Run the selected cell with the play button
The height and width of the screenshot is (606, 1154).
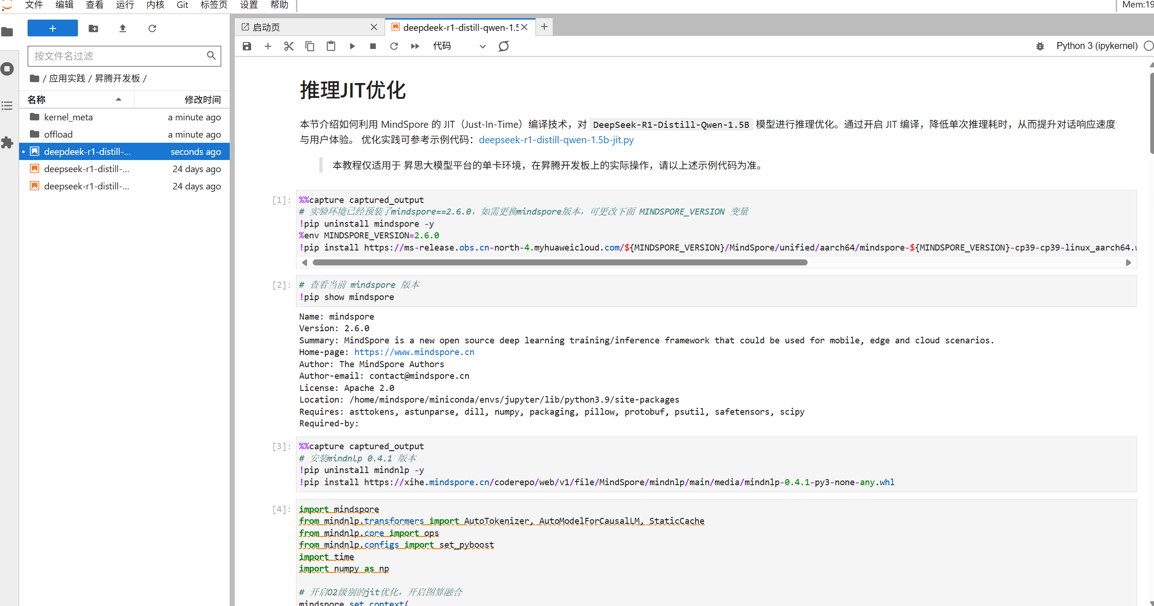pyautogui.click(x=352, y=46)
